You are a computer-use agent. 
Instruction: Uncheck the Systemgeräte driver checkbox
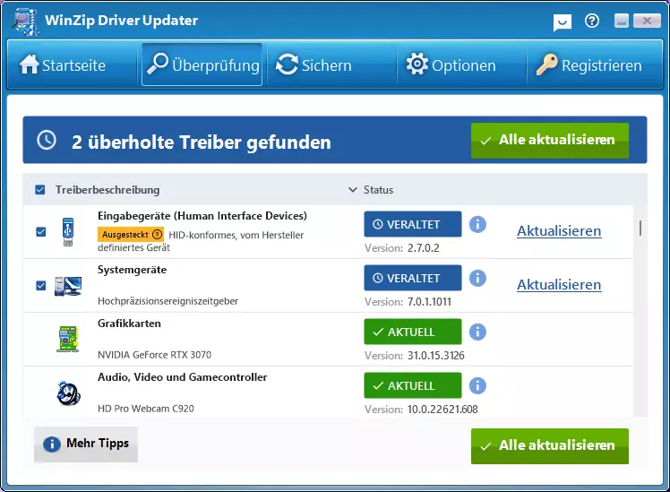41,286
